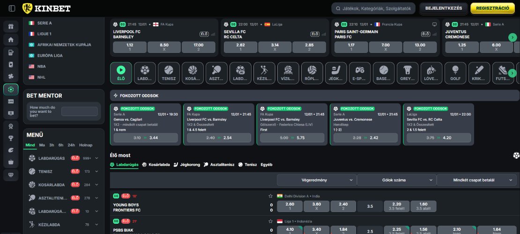Choose Young Boys home win odds 2.60
The width and height of the screenshot is (520, 234).
(x=290, y=206)
